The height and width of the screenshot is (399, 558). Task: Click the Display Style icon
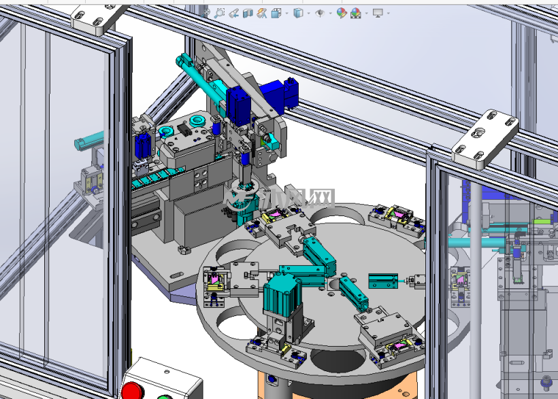coord(298,13)
